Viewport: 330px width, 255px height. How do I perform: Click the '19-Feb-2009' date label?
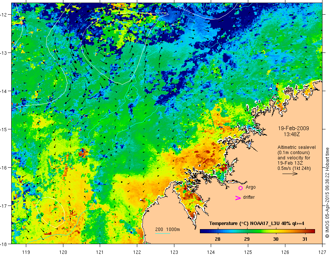click(293, 128)
